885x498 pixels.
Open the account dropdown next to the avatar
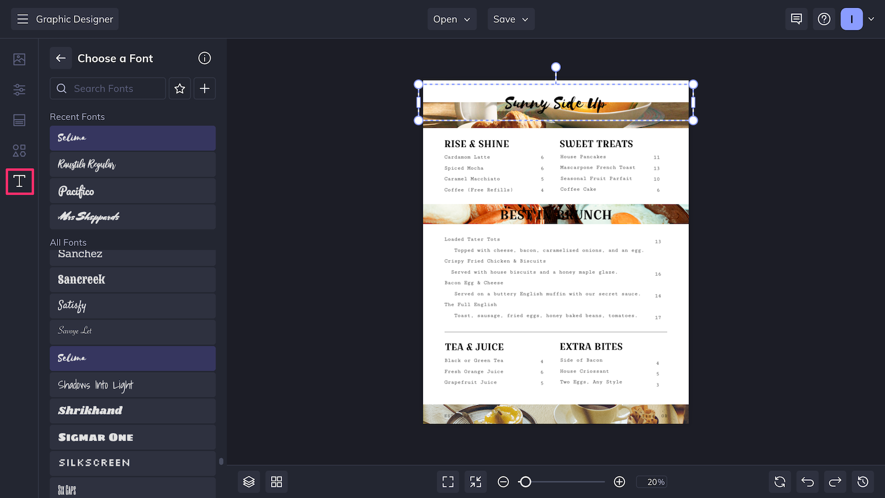[871, 19]
